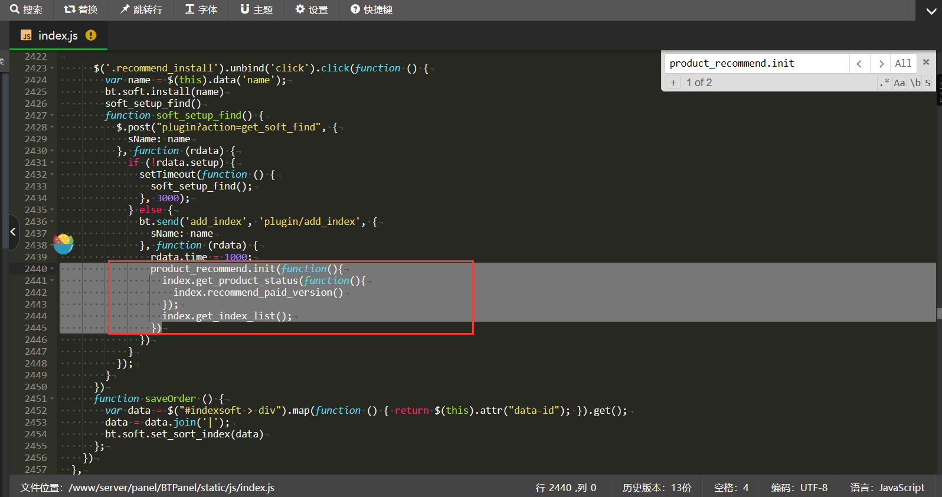942x497 pixels.
Task: Toggle replace mode with the plus button
Action: (x=673, y=83)
